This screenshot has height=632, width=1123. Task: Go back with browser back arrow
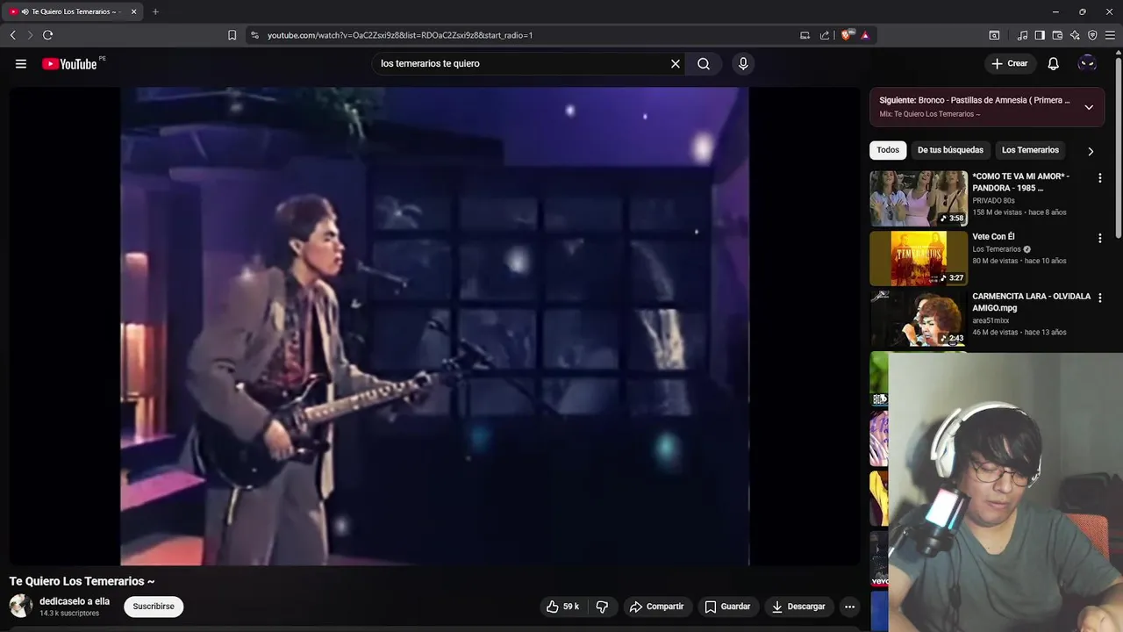point(12,35)
